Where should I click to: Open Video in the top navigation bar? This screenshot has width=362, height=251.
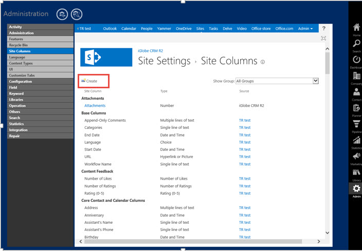tap(242, 29)
